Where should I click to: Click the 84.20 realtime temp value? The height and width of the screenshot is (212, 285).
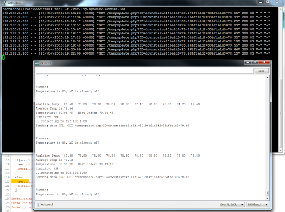(181, 104)
